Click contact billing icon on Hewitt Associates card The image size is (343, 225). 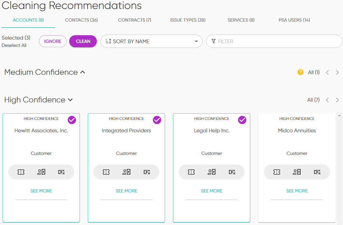pyautogui.click(x=41, y=172)
